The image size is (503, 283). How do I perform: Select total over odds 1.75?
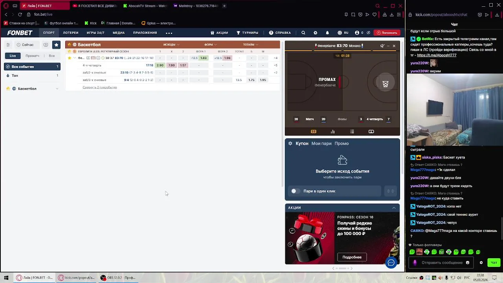click(251, 80)
